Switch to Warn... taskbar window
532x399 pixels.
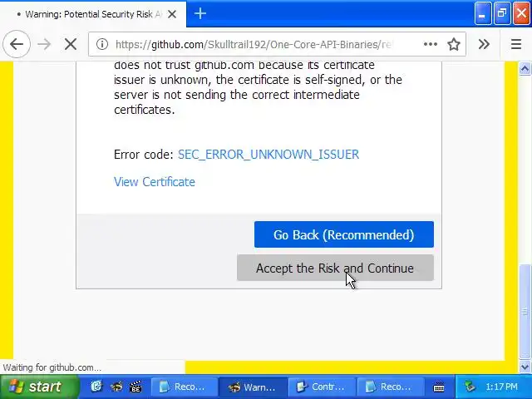(x=253, y=387)
